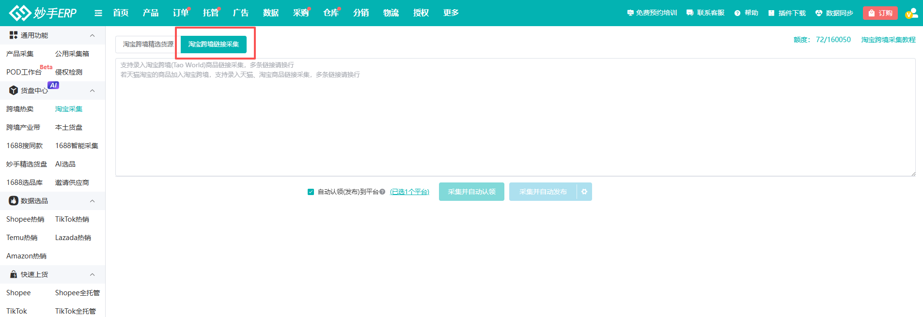
Task: Open the (已选1个平台) link
Action: [x=409, y=192]
